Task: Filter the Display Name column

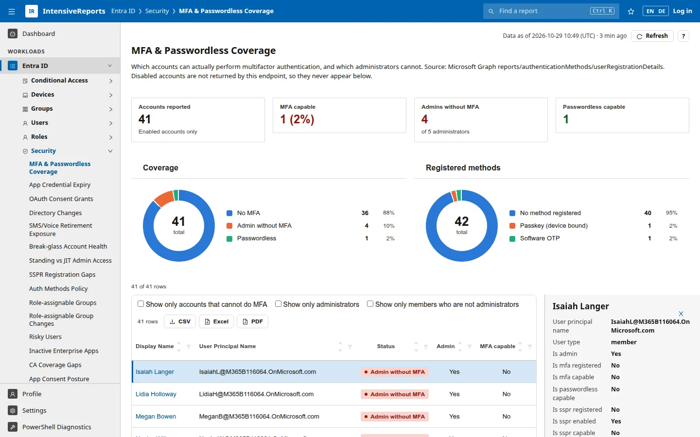Action: pos(189,347)
